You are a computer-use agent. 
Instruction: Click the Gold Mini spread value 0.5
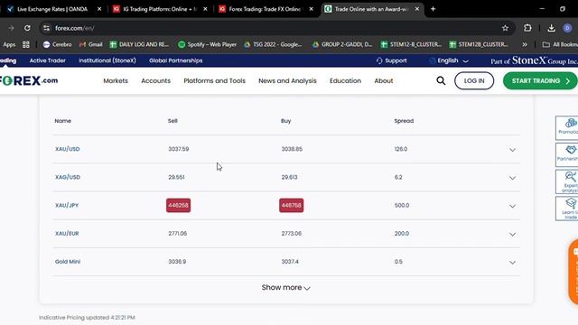398,262
